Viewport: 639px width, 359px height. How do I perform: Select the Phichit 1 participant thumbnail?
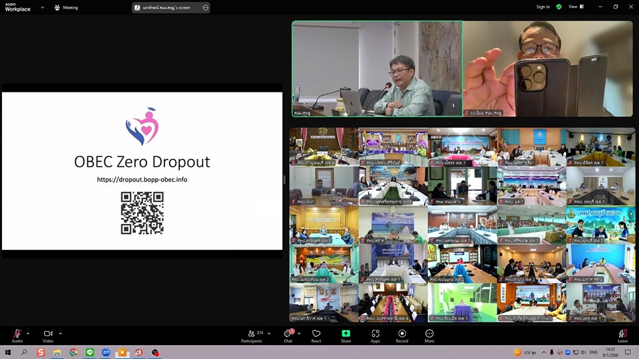pos(600,146)
